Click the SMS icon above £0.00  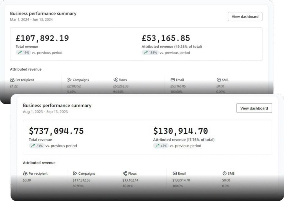tap(219, 80)
